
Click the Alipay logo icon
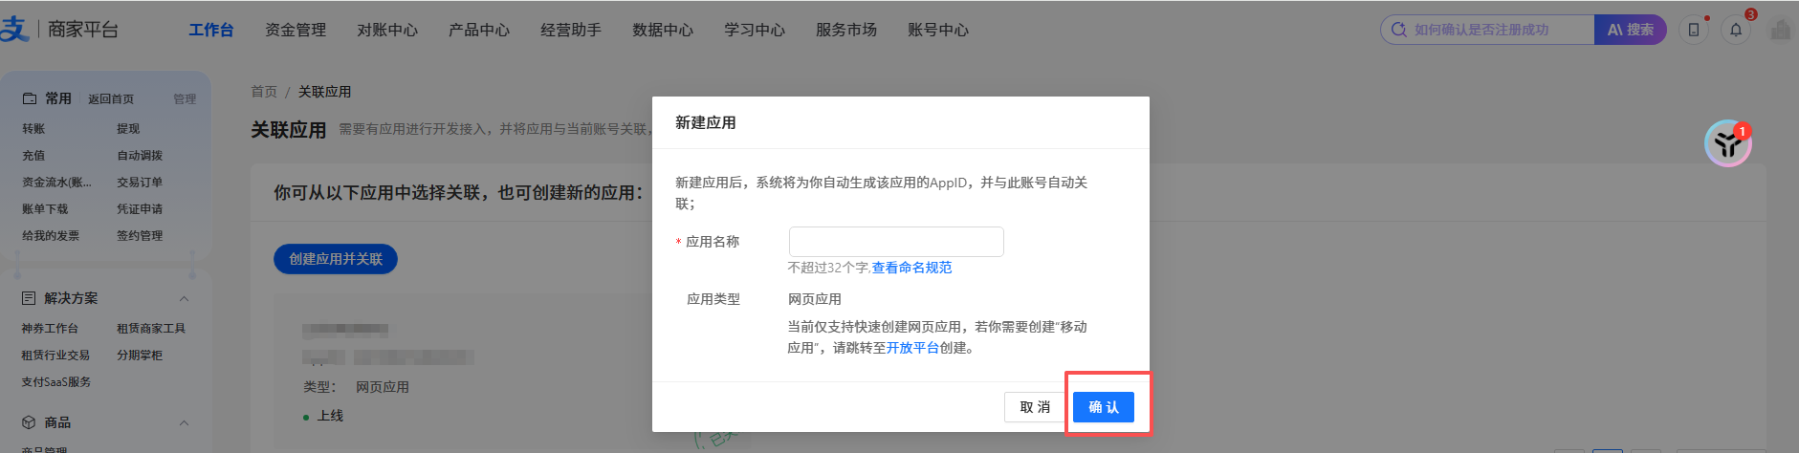pos(14,29)
